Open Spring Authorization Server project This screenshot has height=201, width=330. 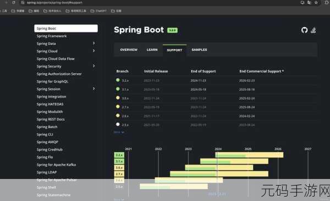pyautogui.click(x=59, y=74)
